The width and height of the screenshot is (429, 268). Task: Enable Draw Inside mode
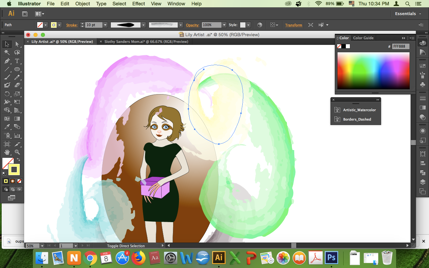[19, 189]
